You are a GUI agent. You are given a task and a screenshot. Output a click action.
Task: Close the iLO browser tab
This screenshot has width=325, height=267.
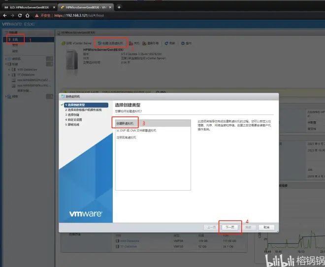click(54, 7)
